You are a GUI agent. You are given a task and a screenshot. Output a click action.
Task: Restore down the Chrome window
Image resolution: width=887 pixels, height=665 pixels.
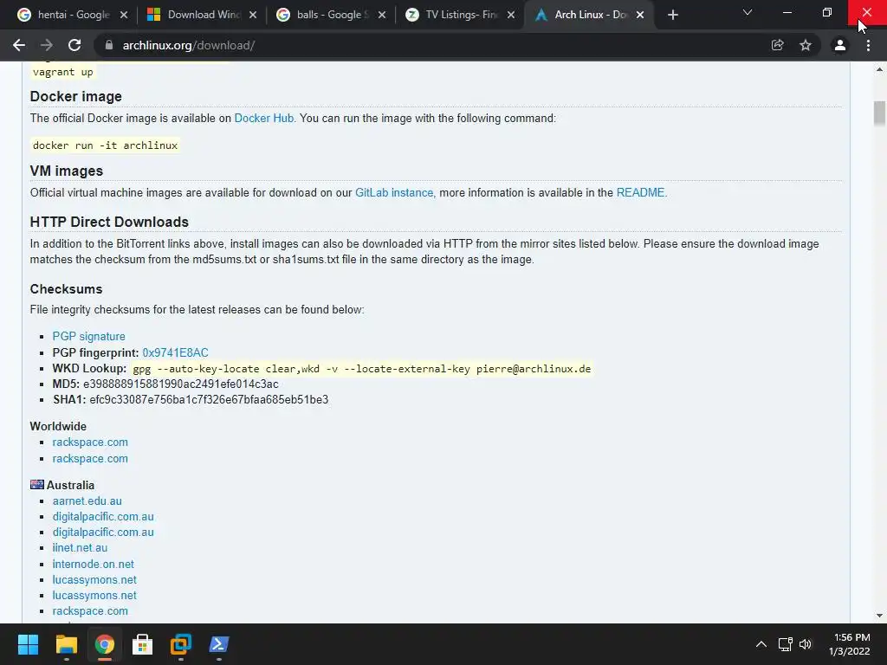pos(827,12)
